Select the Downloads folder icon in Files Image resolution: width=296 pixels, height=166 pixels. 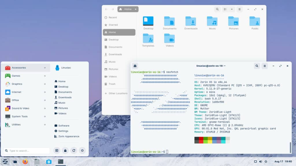pyautogui.click(x=191, y=21)
